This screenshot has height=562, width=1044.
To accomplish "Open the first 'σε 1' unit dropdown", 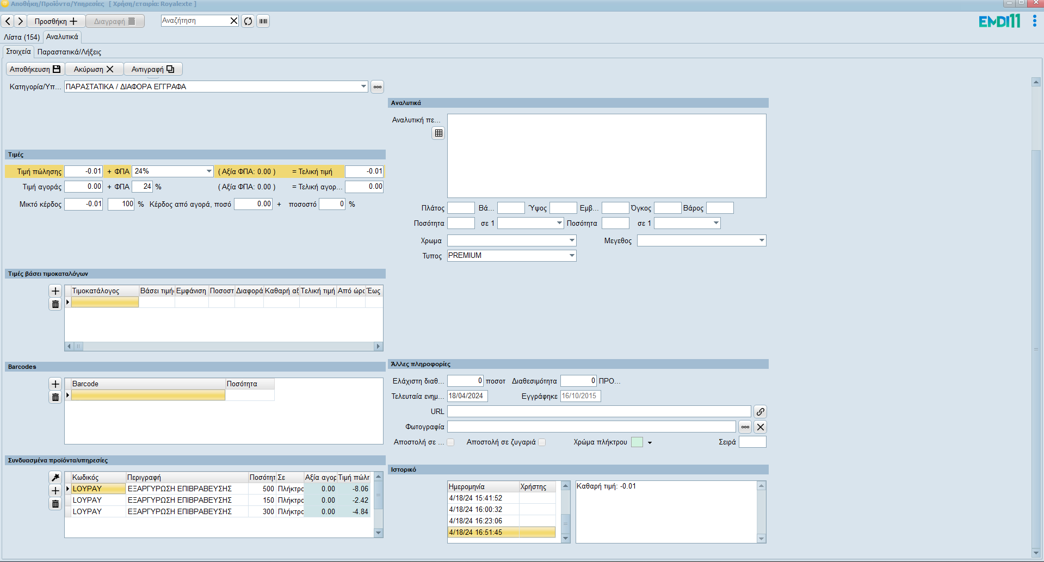I will pos(559,223).
